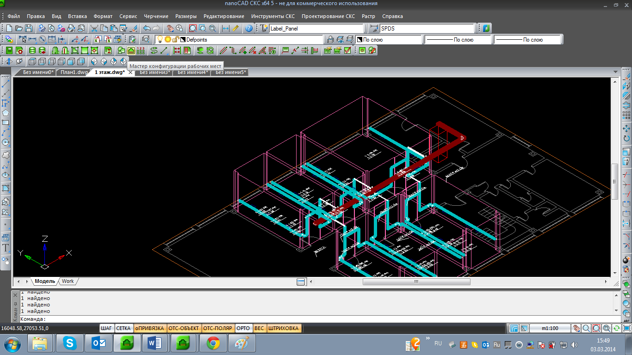Switch to the План1.dwg tab
This screenshot has height=355, width=632.
coord(74,72)
